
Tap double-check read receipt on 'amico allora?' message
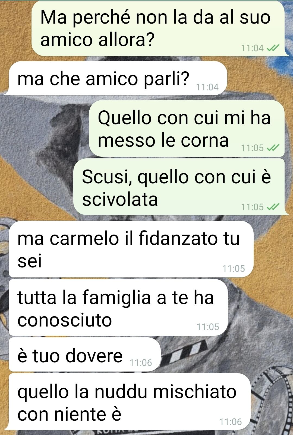273,48
